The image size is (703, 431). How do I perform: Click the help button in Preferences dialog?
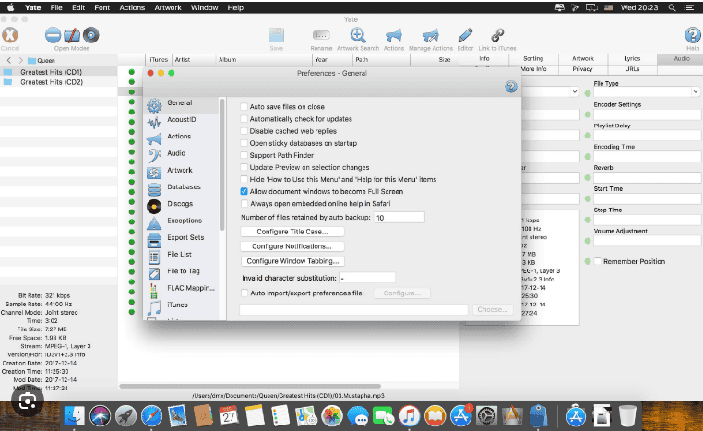pos(511,87)
